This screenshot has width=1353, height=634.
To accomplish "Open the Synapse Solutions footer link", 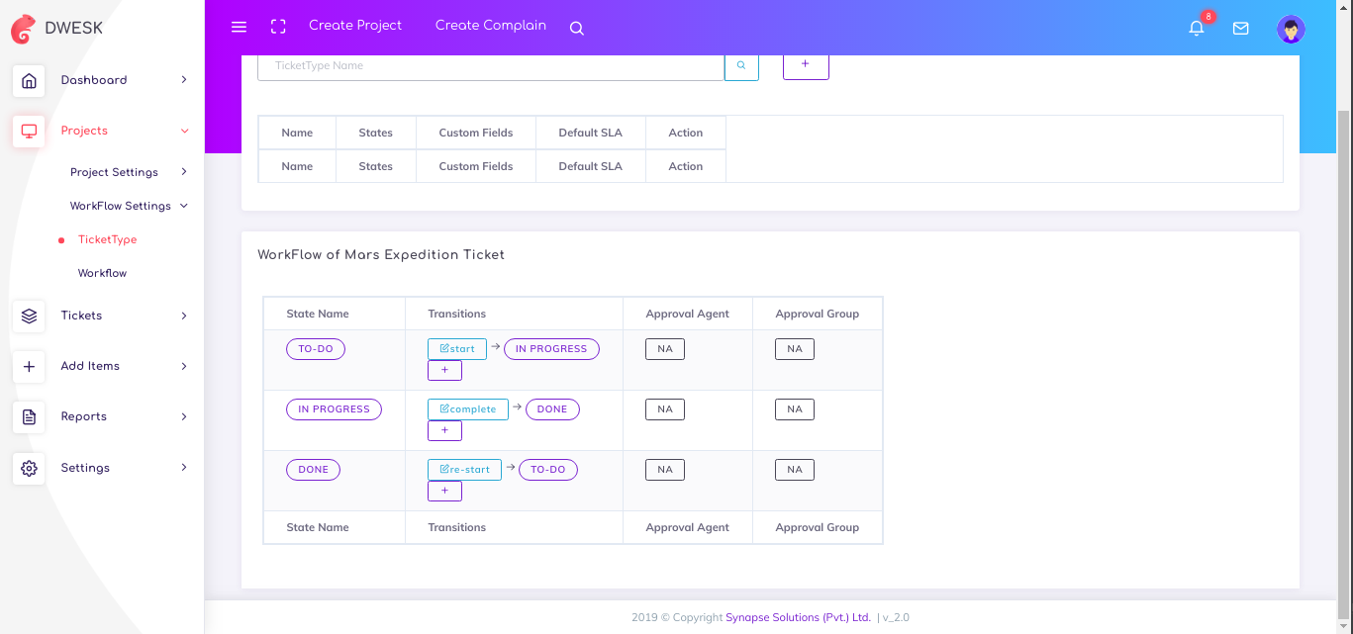I will click(798, 617).
